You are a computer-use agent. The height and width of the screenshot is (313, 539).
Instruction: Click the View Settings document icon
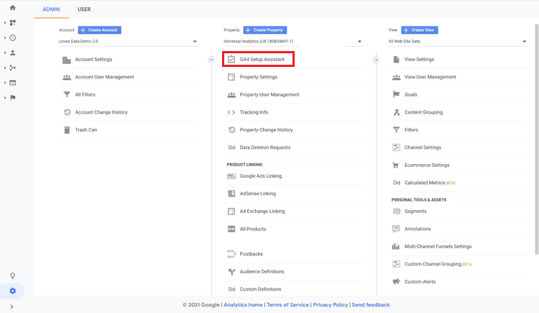[396, 59]
